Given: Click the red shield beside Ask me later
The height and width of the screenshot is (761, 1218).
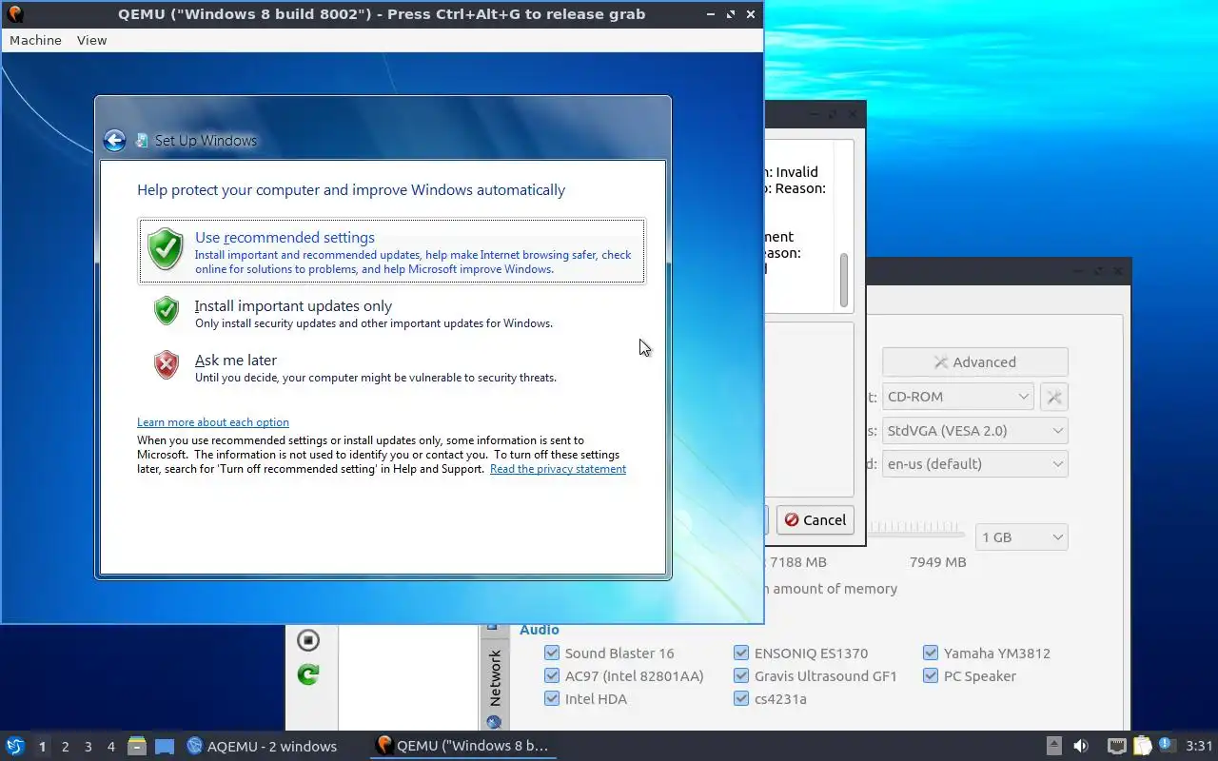Looking at the screenshot, I should pyautogui.click(x=167, y=364).
